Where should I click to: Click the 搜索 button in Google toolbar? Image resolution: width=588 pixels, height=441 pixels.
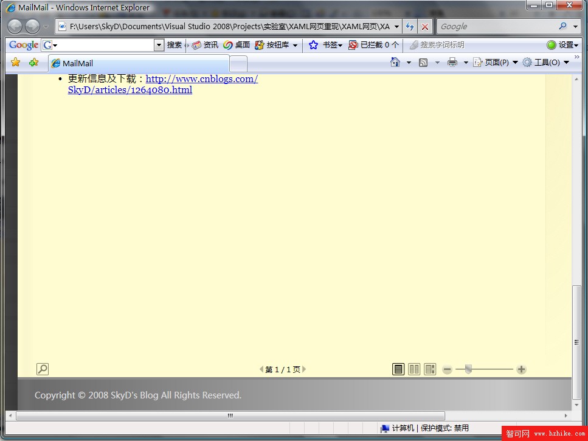[x=175, y=45]
